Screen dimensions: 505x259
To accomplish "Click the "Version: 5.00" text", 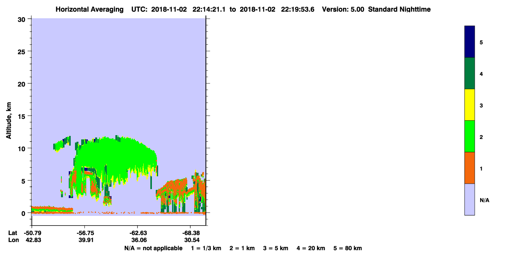I will coord(343,9).
